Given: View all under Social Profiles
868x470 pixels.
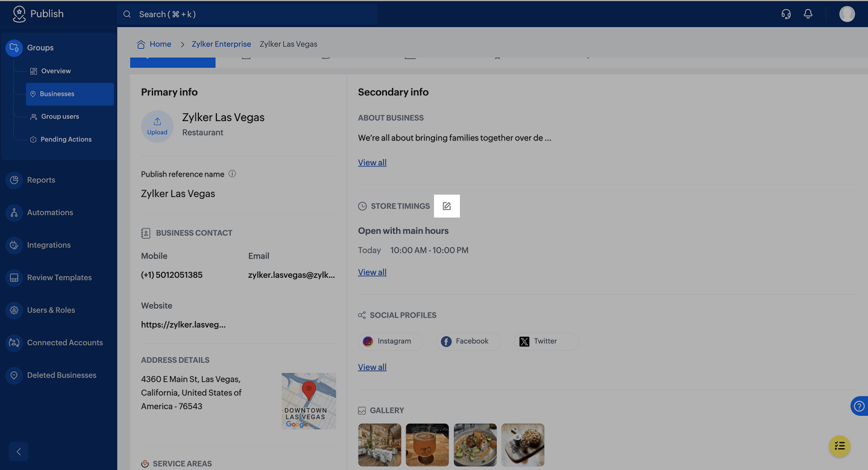Looking at the screenshot, I should coord(373,367).
